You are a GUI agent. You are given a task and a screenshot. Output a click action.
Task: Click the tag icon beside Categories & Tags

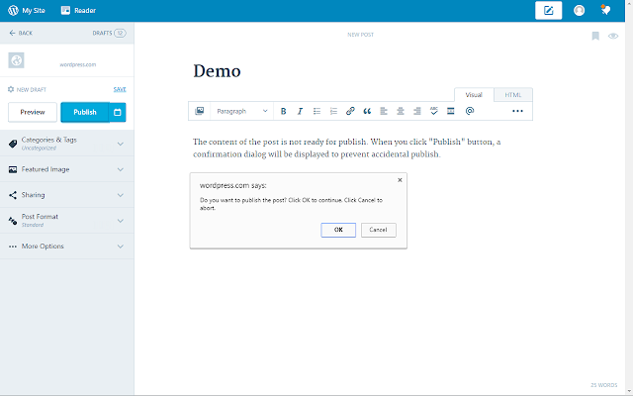[13, 144]
